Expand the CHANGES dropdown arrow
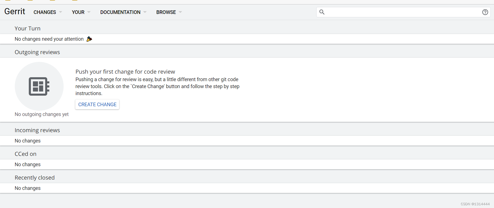 61,12
